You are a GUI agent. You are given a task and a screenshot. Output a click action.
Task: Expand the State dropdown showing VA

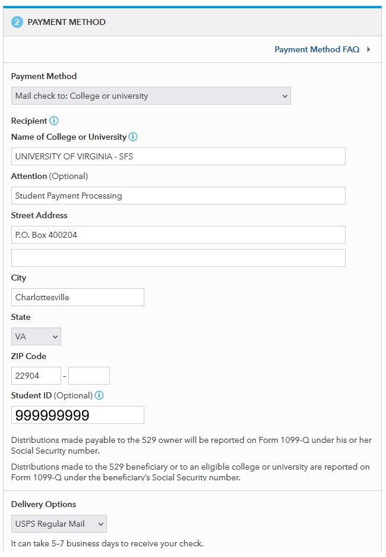pos(36,336)
